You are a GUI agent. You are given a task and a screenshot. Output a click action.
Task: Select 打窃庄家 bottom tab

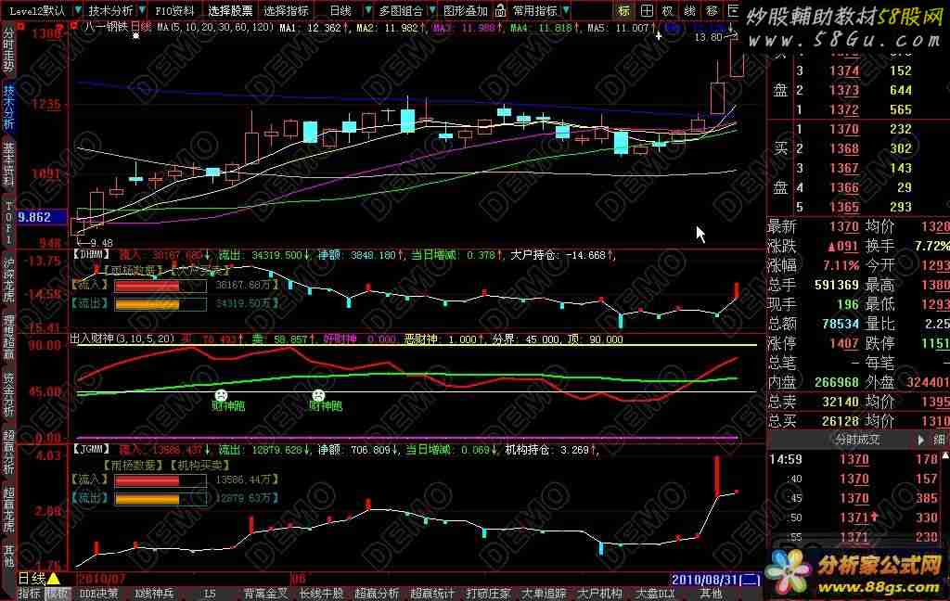[x=488, y=594]
